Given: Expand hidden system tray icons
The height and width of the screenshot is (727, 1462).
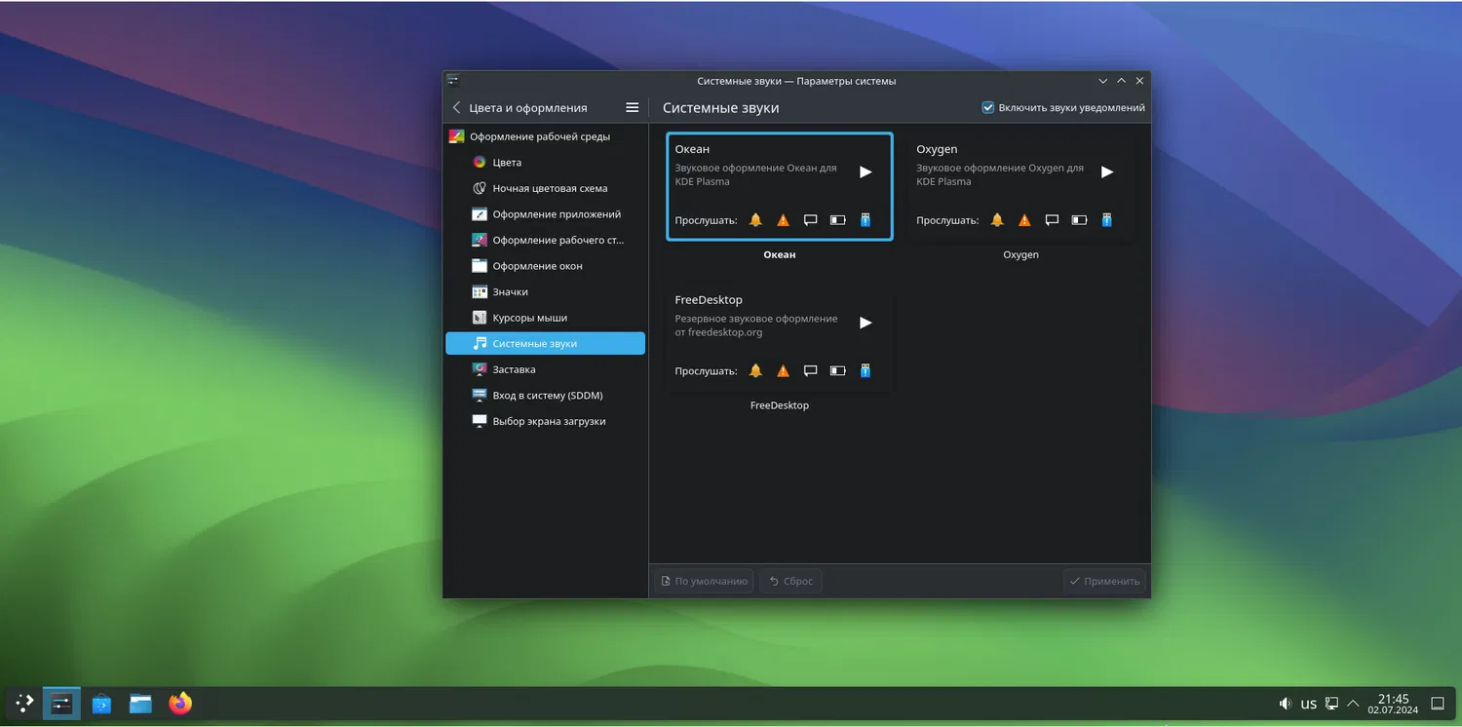Looking at the screenshot, I should tap(1353, 704).
